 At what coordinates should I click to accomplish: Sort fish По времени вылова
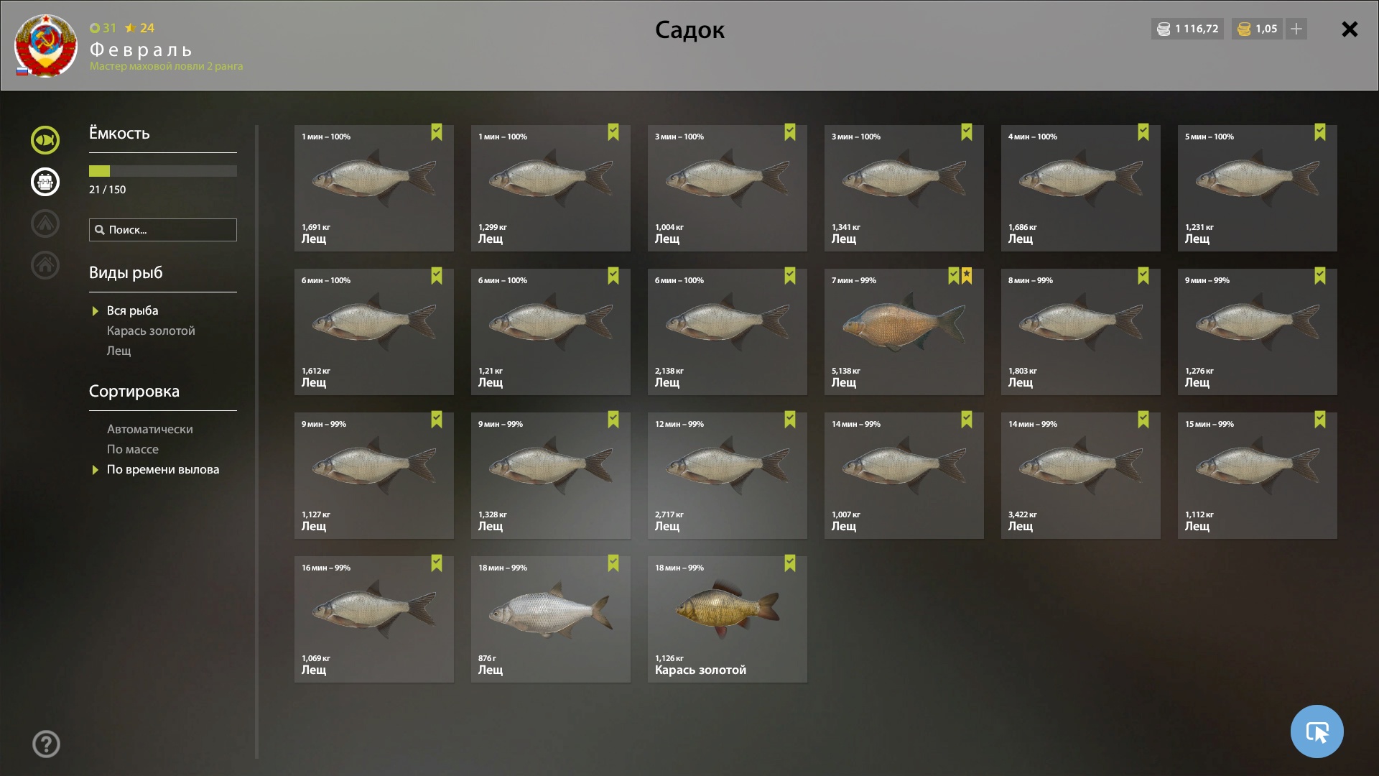click(x=163, y=469)
